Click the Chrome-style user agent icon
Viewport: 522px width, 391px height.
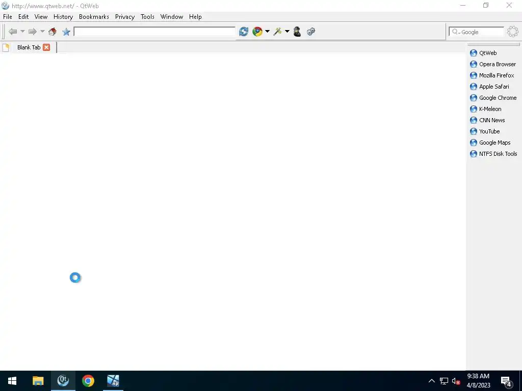[257, 32]
